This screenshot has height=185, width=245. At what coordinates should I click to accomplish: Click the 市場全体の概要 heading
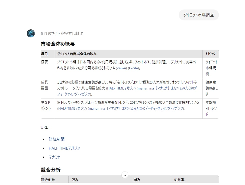pos(58,44)
